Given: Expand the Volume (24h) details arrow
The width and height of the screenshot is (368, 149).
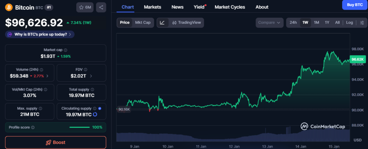Looking at the screenshot, I should pos(48,76).
